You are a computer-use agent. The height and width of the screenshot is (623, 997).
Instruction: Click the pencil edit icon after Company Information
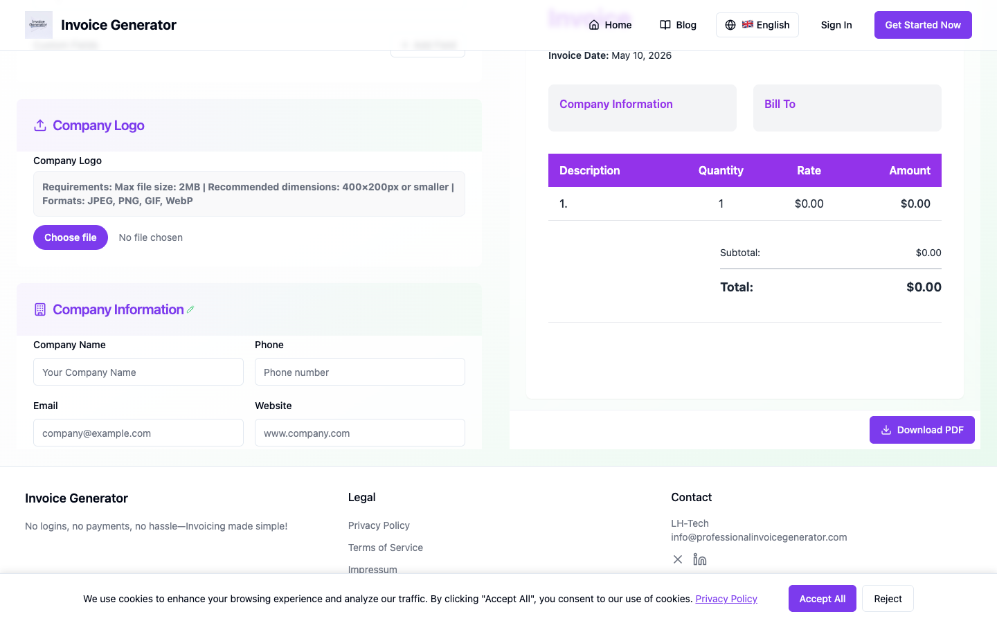pos(190,309)
